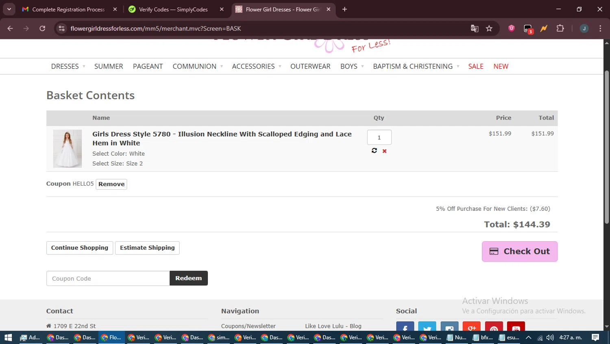This screenshot has width=610, height=344.
Task: Reload the current page
Action: click(x=42, y=28)
